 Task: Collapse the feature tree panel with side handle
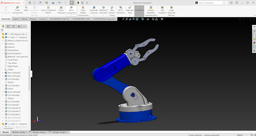coord(32,74)
